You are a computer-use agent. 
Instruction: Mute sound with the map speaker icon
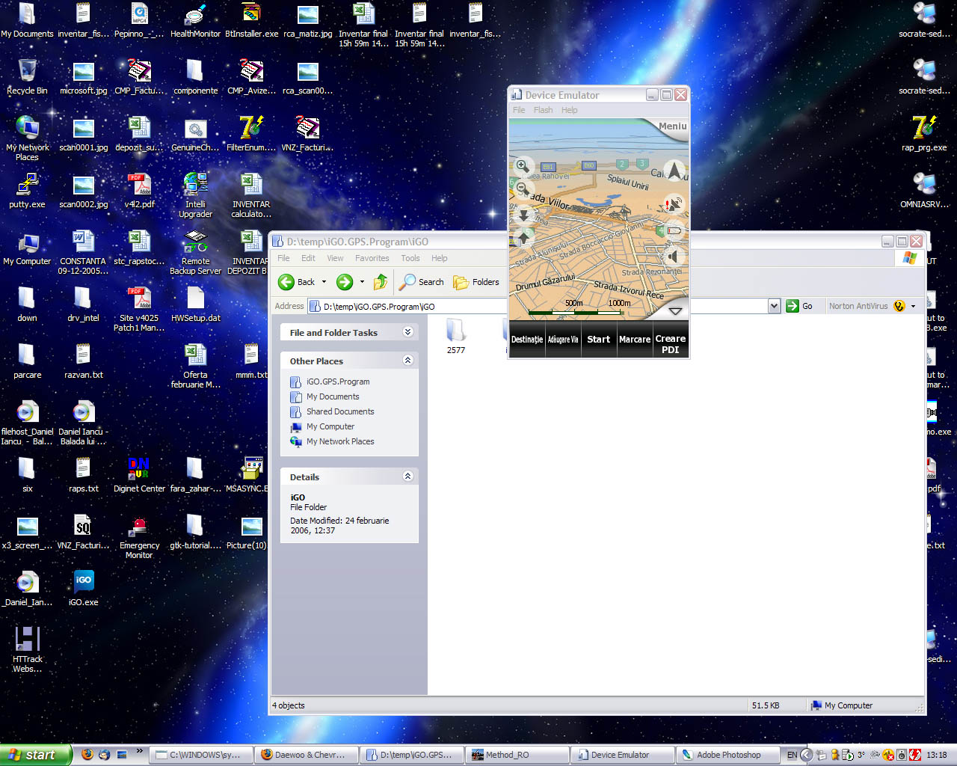[x=674, y=257]
